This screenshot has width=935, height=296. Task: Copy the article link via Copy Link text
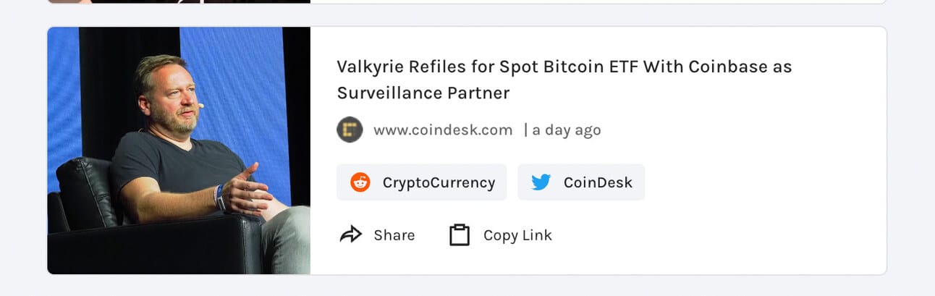[x=517, y=235]
